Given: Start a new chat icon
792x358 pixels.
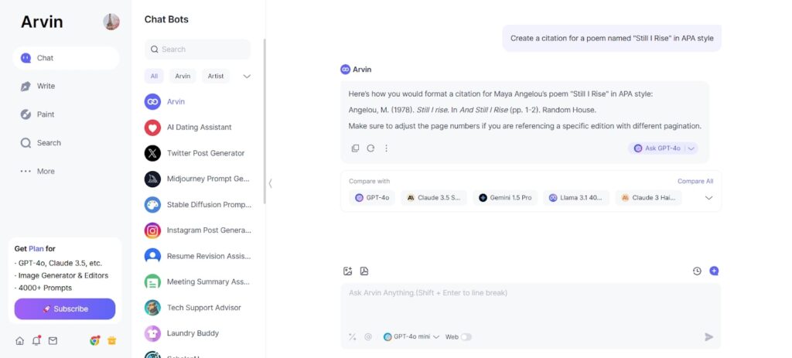Looking at the screenshot, I should [714, 271].
